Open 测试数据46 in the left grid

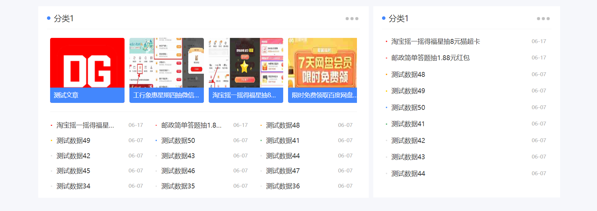tap(178, 171)
